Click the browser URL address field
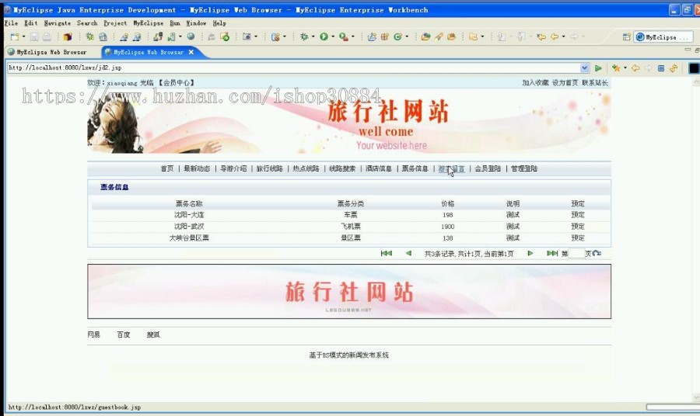Image resolution: width=700 pixels, height=416 pixels. pyautogui.click(x=293, y=68)
